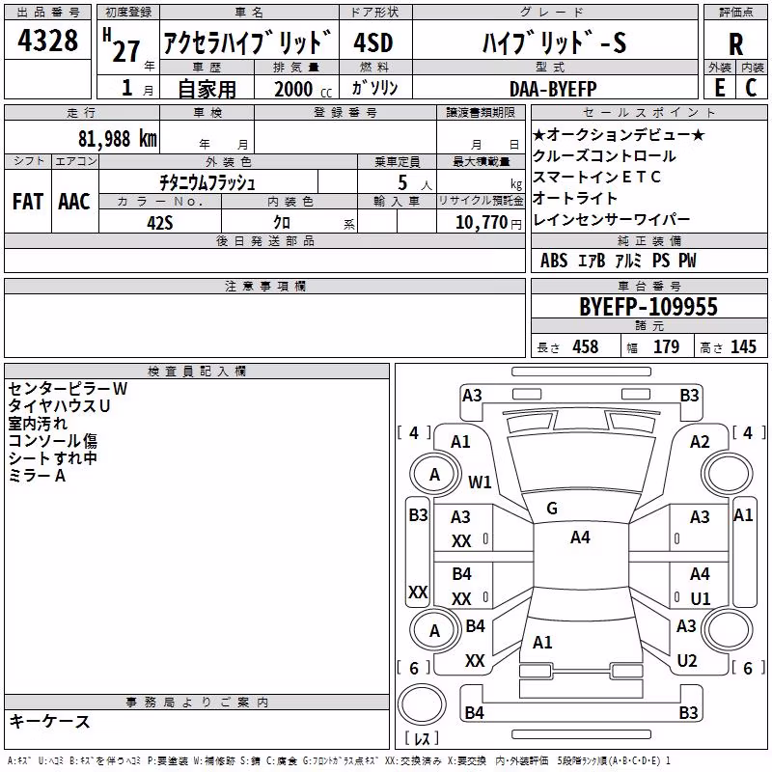The height and width of the screenshot is (772, 772).
Task: Select the car name アクセラハイブリッド
Action: 247,42
